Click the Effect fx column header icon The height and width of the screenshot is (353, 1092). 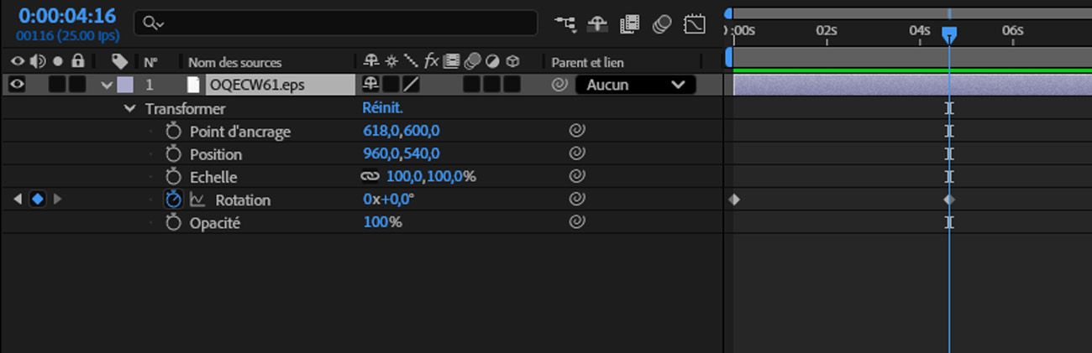click(x=431, y=61)
